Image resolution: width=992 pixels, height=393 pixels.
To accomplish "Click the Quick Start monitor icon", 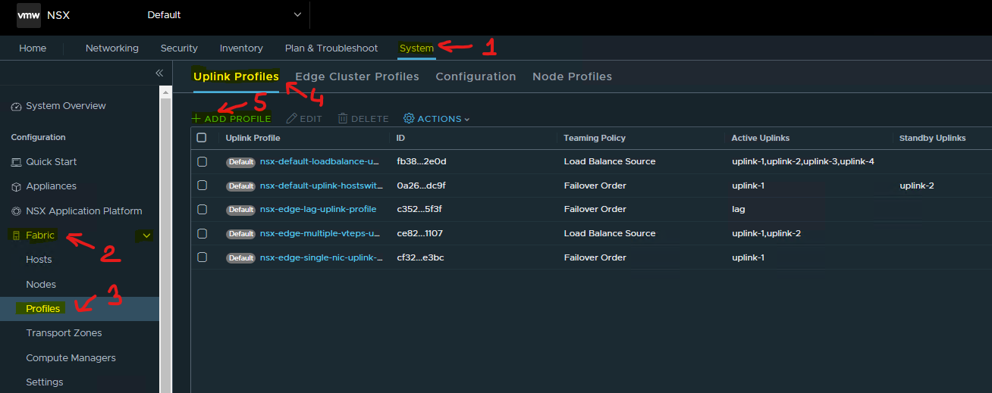I will 17,162.
